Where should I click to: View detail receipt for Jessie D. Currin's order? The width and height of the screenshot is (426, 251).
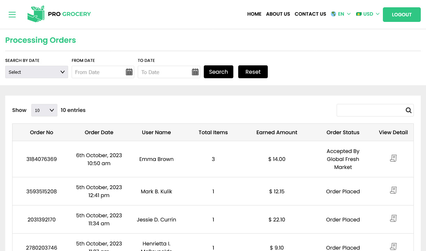click(393, 218)
